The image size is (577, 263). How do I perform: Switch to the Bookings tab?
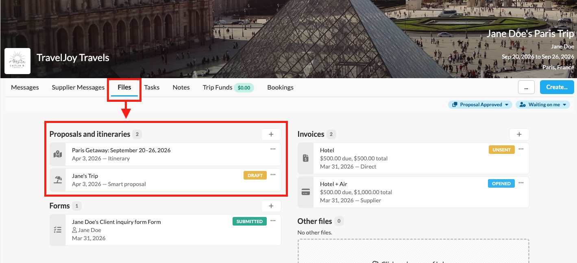click(x=280, y=87)
